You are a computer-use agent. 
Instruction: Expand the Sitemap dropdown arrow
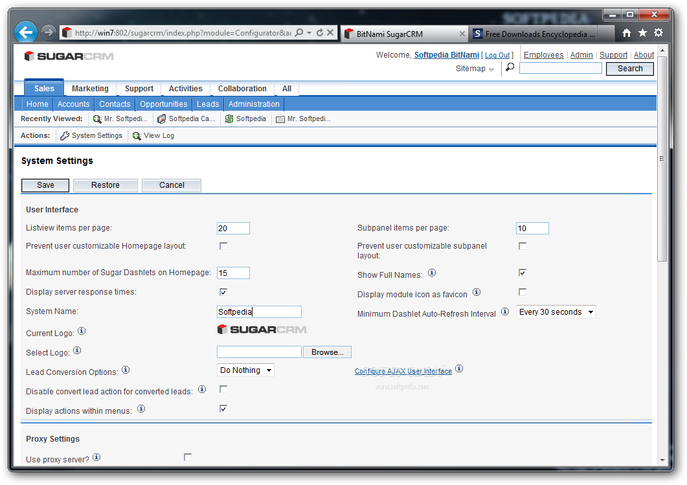[491, 69]
